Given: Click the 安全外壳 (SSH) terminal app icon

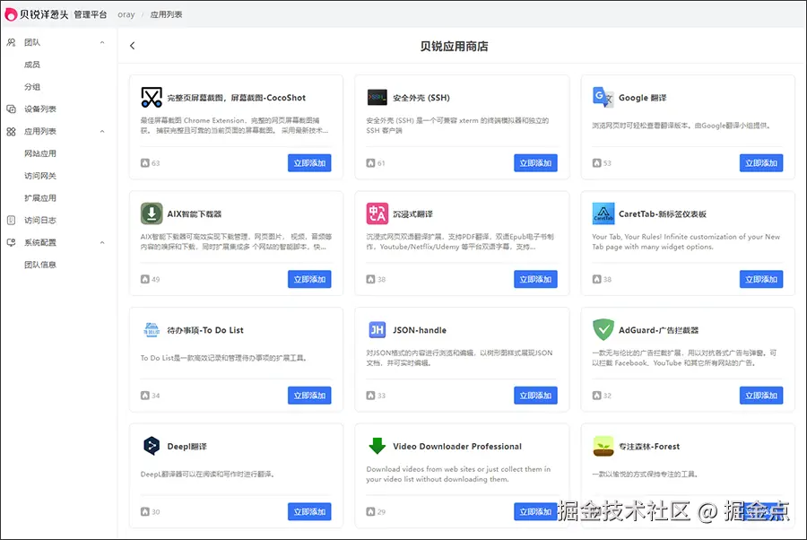Looking at the screenshot, I should (377, 98).
